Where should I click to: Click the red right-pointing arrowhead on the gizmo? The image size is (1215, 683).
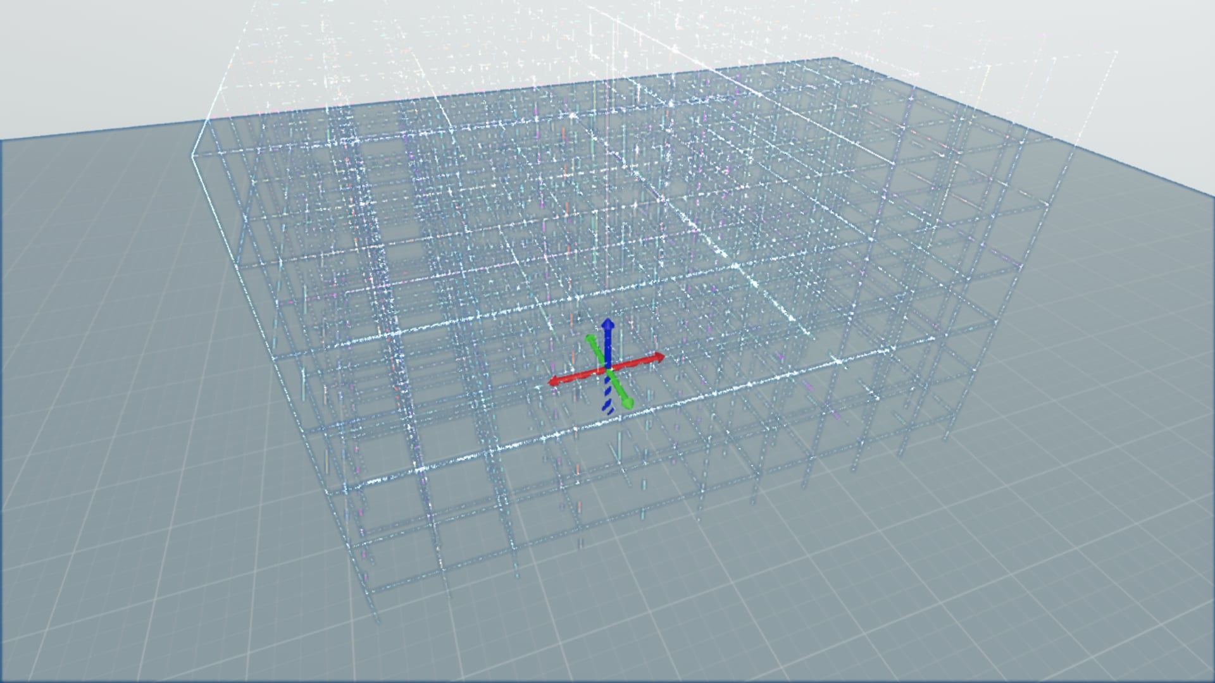(x=659, y=358)
